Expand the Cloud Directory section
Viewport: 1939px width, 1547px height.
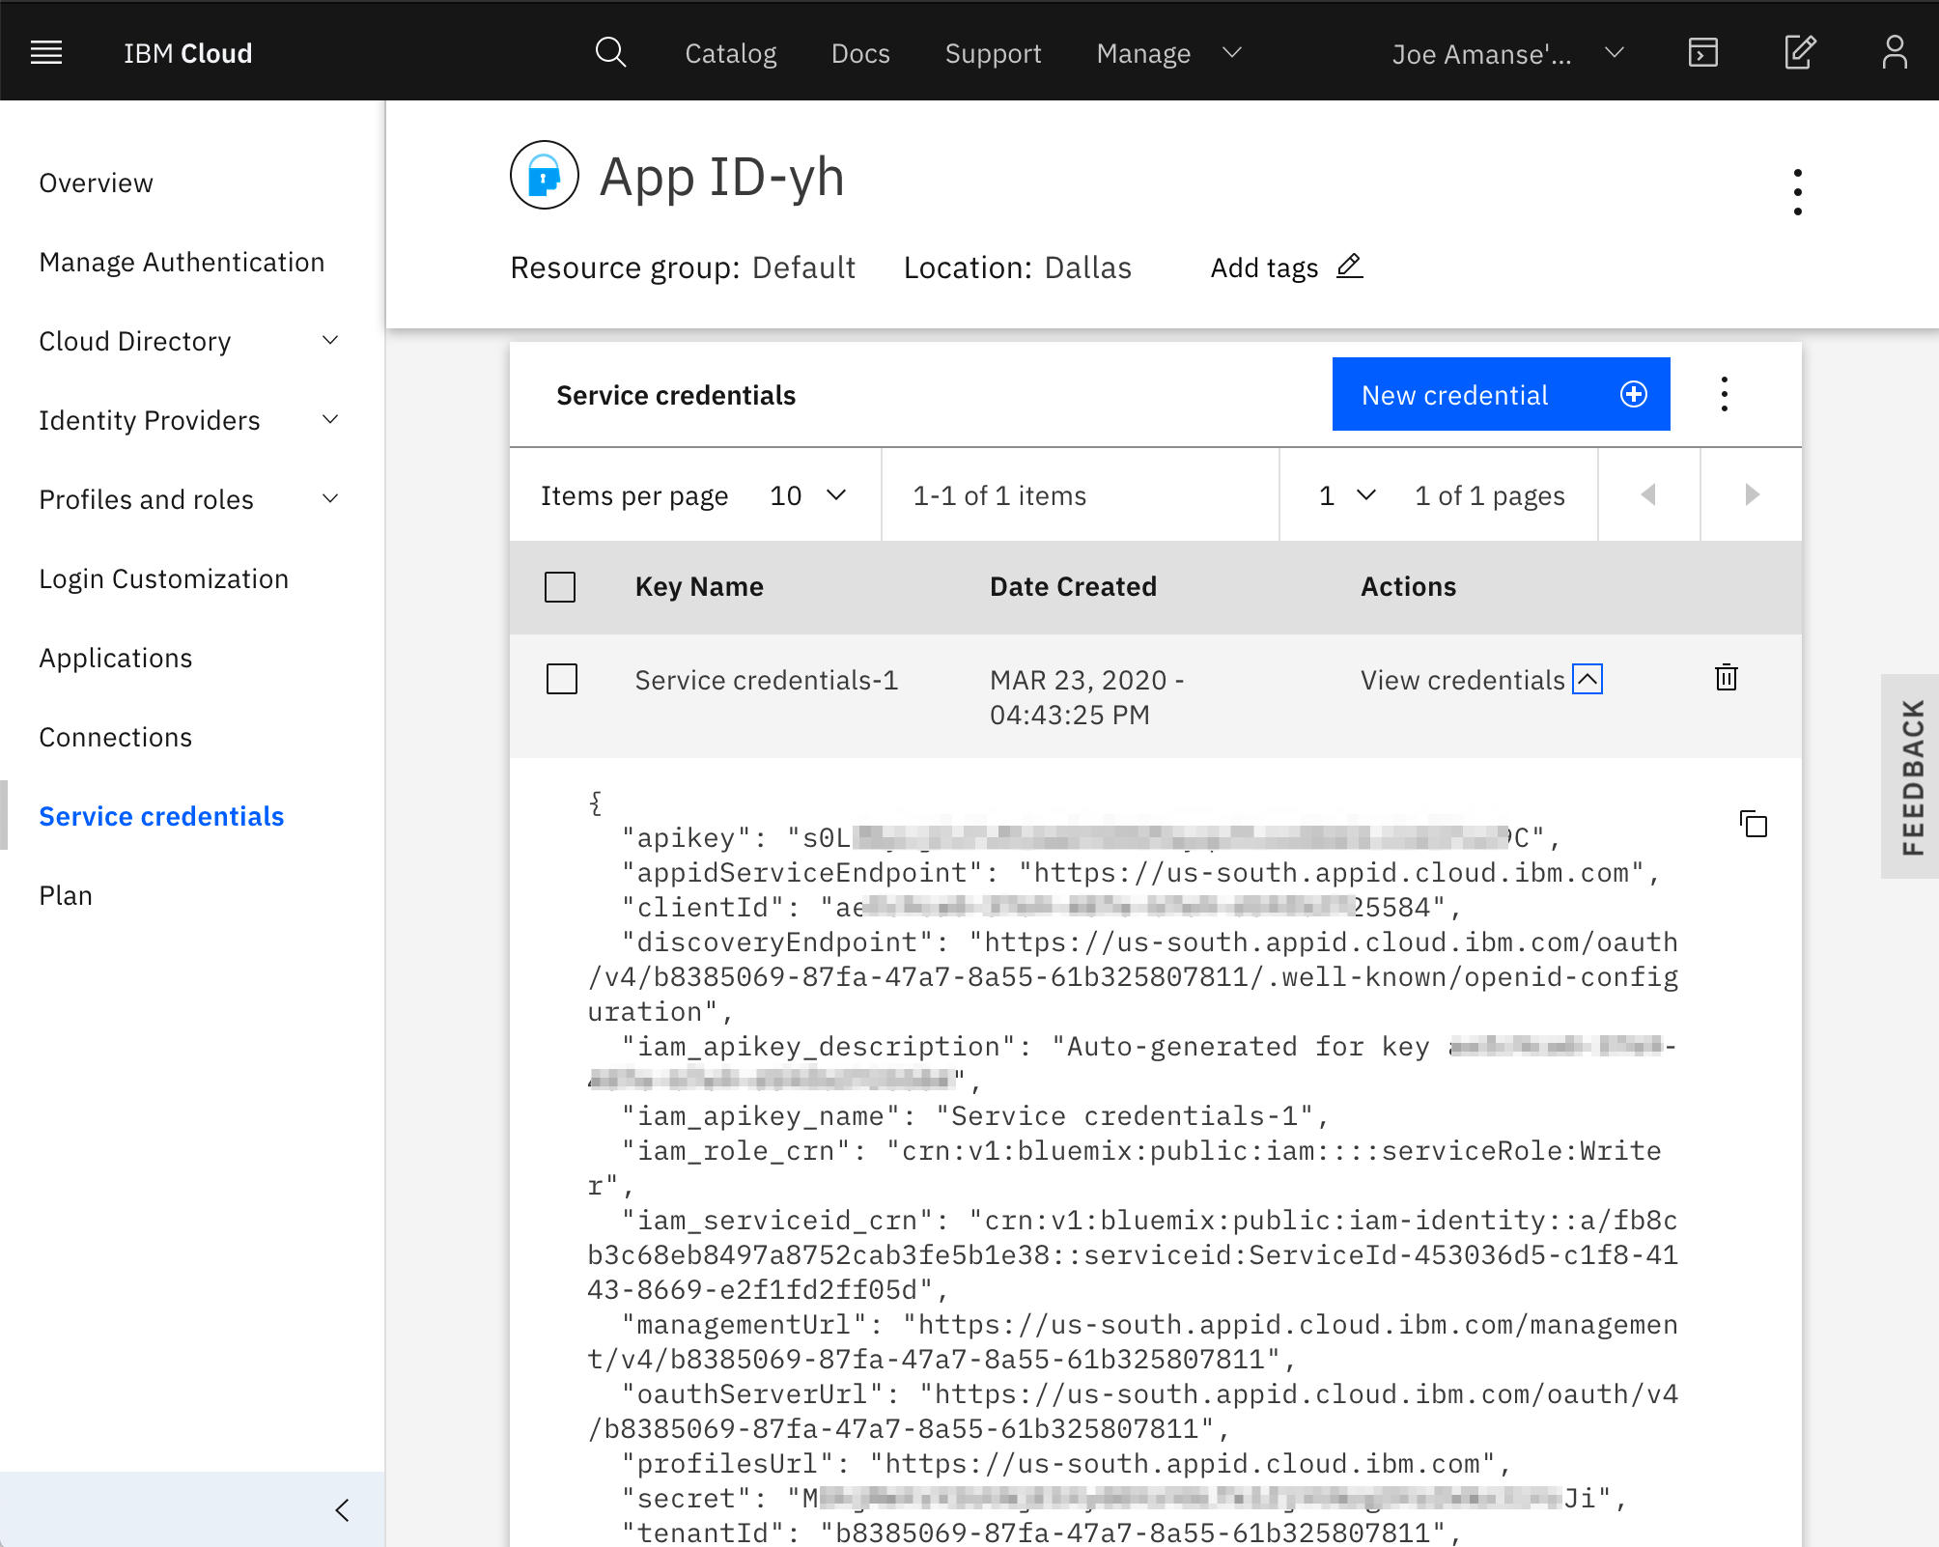click(x=330, y=341)
